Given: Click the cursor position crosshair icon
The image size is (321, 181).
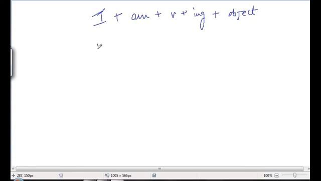Looking at the screenshot, I should [14, 175].
